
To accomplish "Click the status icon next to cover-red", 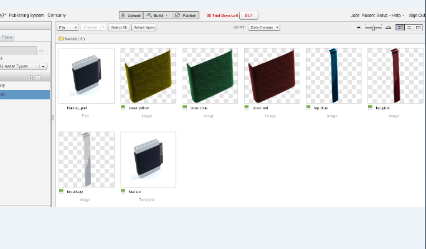I will click(247, 107).
